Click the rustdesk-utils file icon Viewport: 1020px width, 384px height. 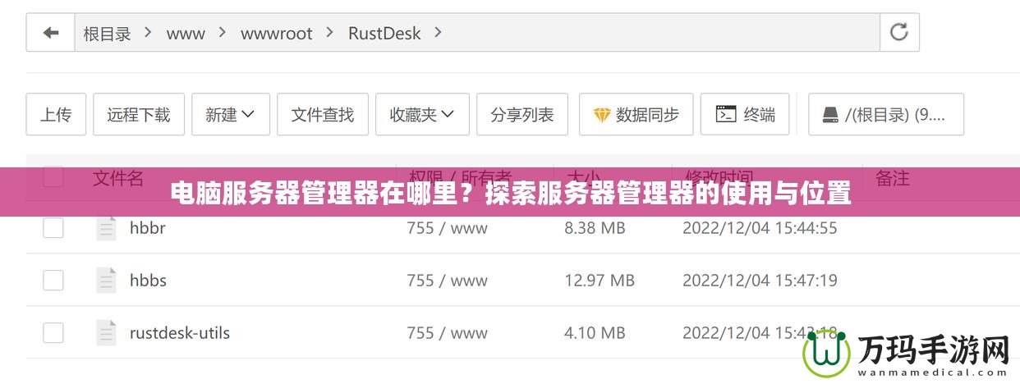coord(107,332)
